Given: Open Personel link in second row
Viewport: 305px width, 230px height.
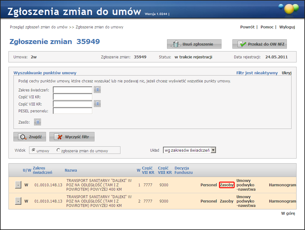Looking at the screenshot, I should [x=208, y=201].
